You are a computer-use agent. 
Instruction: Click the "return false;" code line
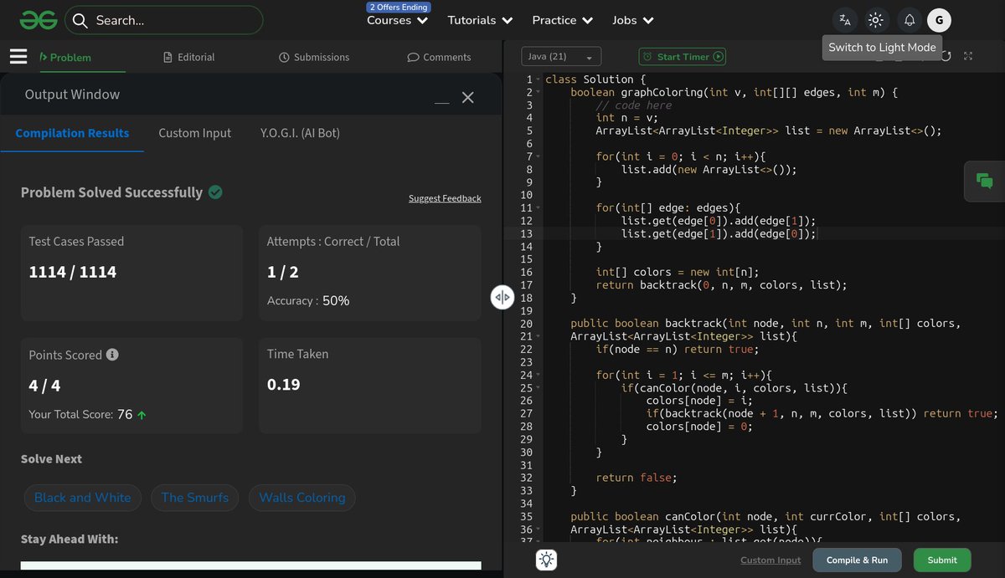pos(636,478)
